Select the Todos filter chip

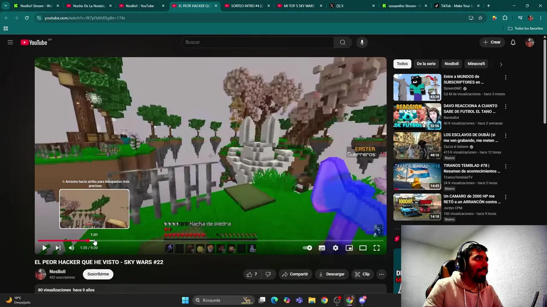[x=402, y=64]
